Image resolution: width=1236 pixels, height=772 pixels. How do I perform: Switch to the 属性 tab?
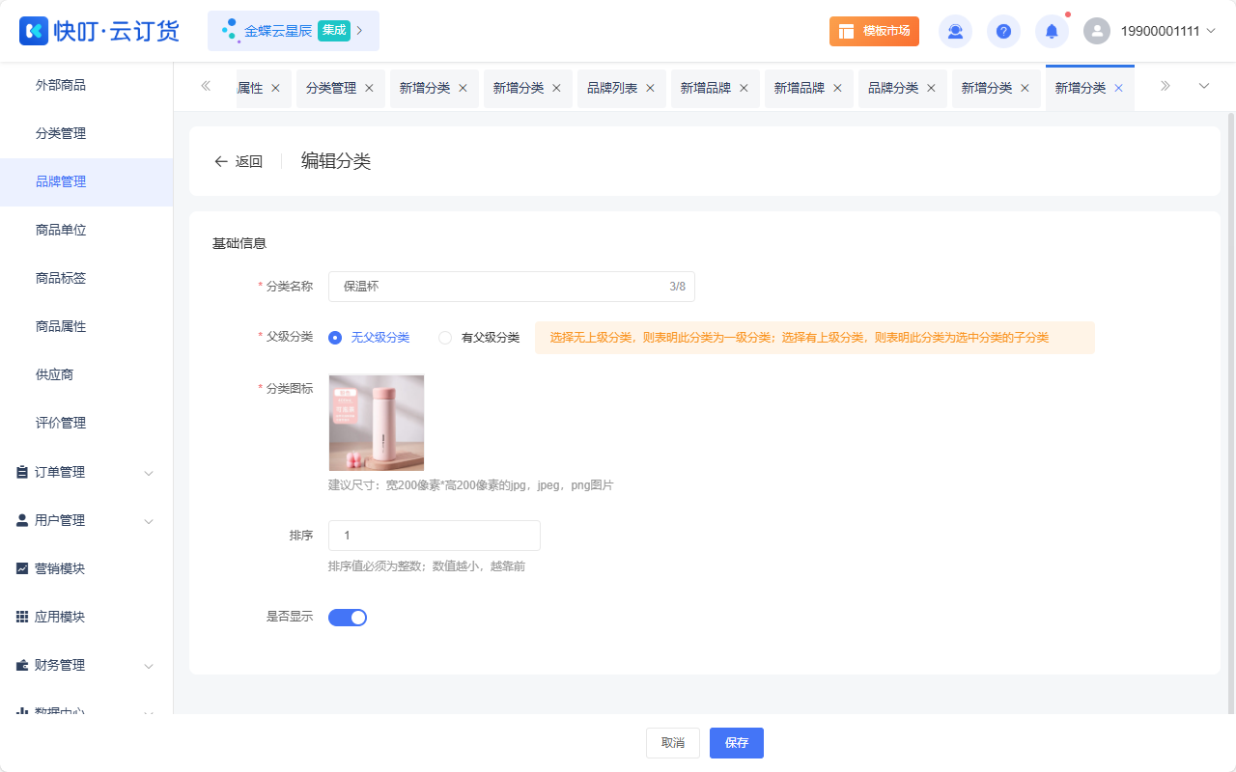[x=250, y=88]
